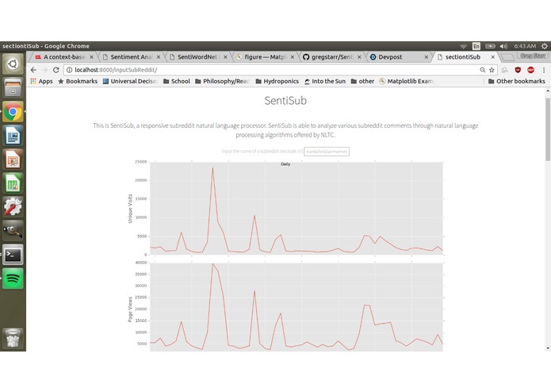Viewport: 551px width, 392px height.
Task: Open LibreOffice Writer from the dock
Action: click(x=13, y=136)
